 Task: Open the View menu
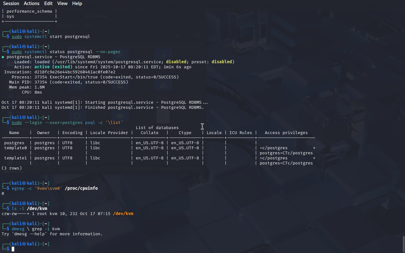tap(62, 3)
